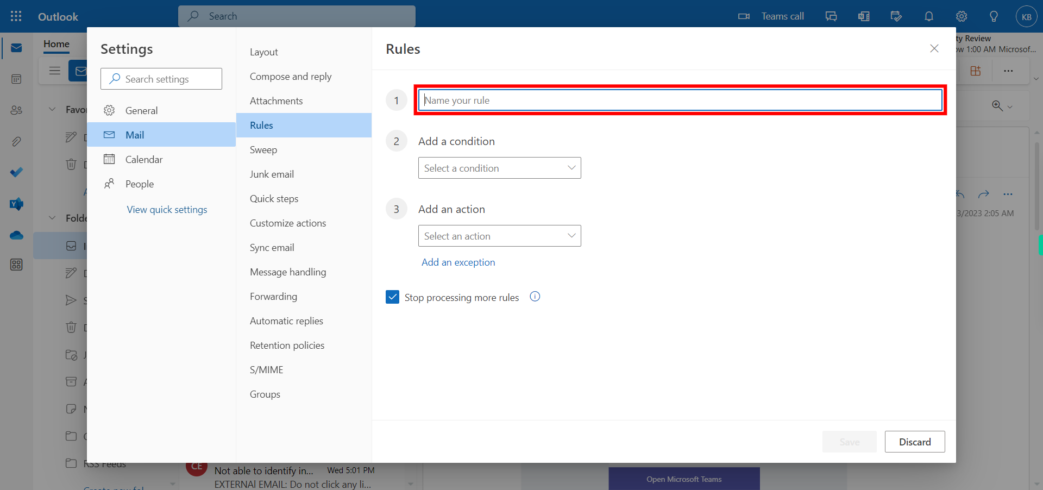The height and width of the screenshot is (490, 1043).
Task: Close the Settings dialog with X
Action: click(x=934, y=48)
